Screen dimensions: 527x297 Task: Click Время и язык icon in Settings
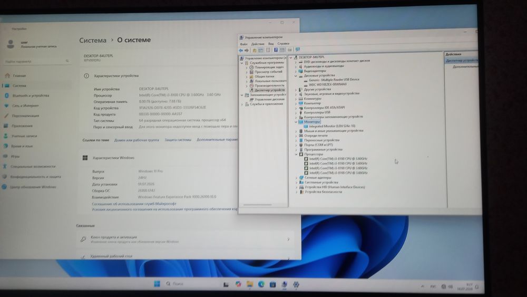5,146
